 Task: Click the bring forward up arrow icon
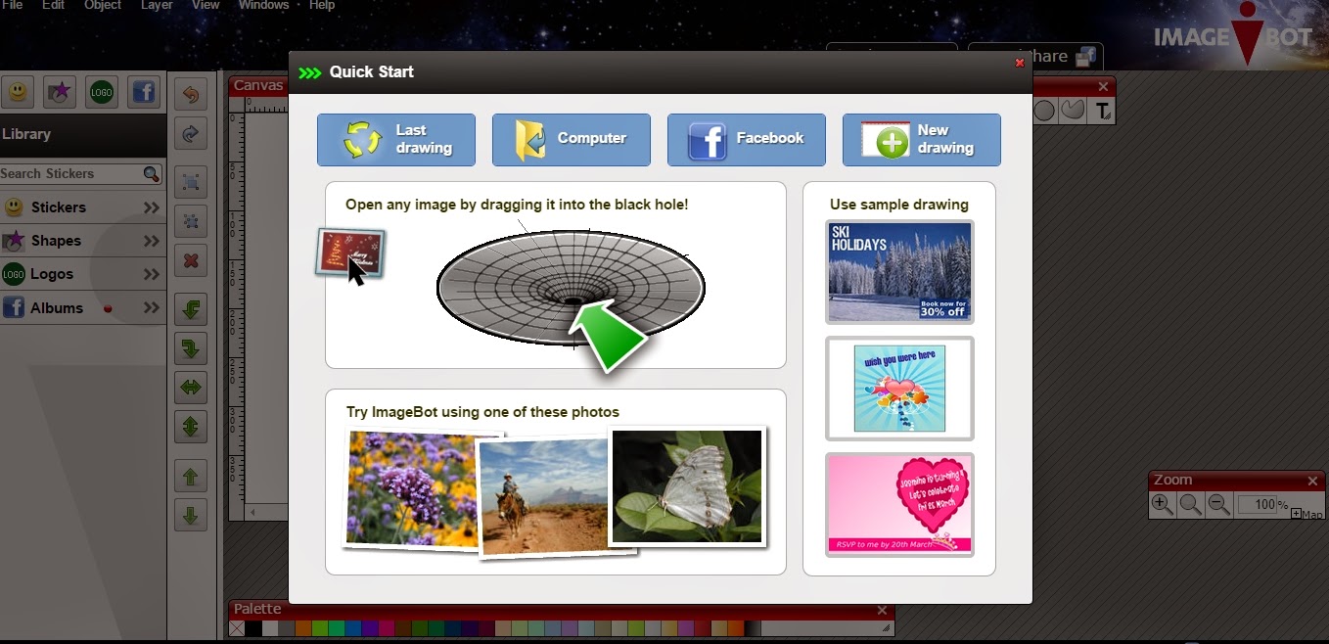coord(191,477)
